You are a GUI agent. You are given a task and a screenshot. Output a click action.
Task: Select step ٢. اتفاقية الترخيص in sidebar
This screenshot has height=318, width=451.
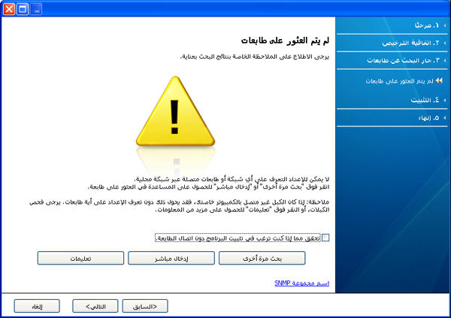pyautogui.click(x=410, y=43)
